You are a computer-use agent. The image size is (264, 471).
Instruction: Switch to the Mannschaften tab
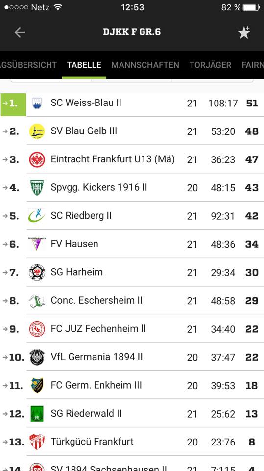145,65
